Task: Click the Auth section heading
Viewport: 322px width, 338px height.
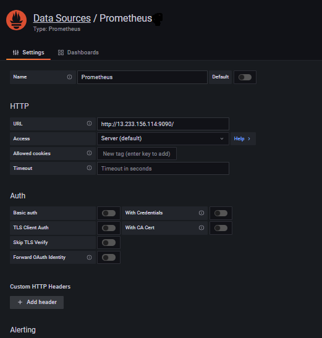Action: click(18, 196)
